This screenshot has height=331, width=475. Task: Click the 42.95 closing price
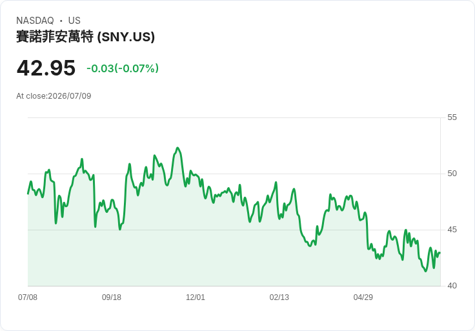46,68
